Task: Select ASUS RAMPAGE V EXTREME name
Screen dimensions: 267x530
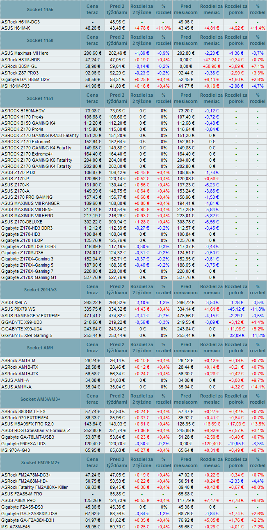Action: pos(30,316)
